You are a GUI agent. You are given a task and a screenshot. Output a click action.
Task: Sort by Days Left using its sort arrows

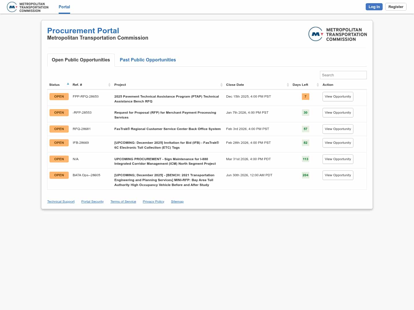tap(318, 85)
